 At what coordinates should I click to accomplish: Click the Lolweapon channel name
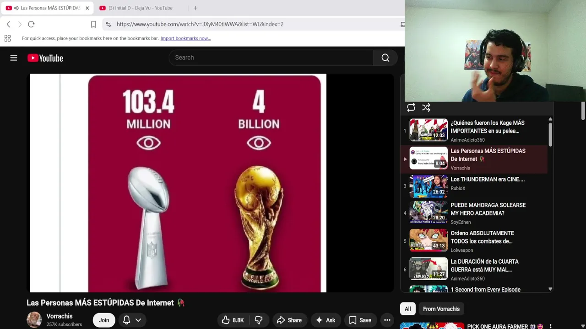click(x=461, y=250)
